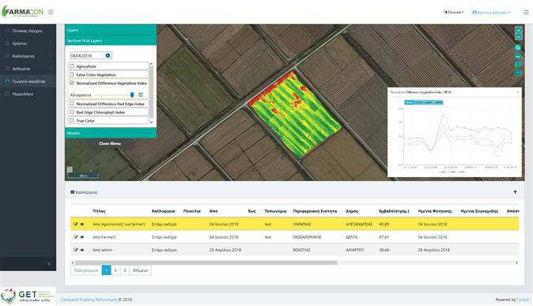Expand the Δεδομένα sidebar menu
The width and height of the screenshot is (533, 306).
coord(28,69)
